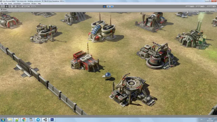The image size is (217, 122).
Task: Select the Rect transform tool
Action: point(18,6)
